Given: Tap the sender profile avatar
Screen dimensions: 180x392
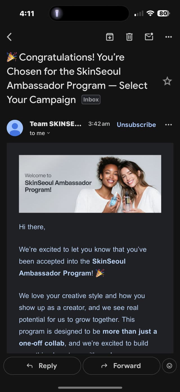Looking at the screenshot, I should coord(15,128).
